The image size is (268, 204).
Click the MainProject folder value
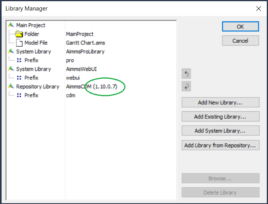79,34
